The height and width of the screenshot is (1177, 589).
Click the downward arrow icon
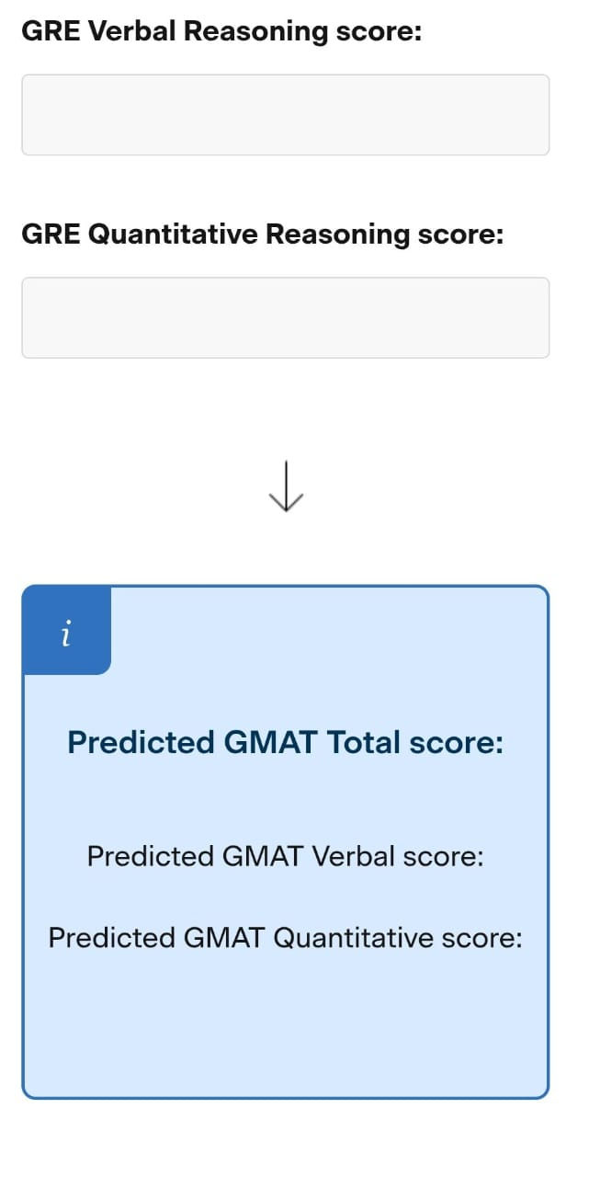286,486
